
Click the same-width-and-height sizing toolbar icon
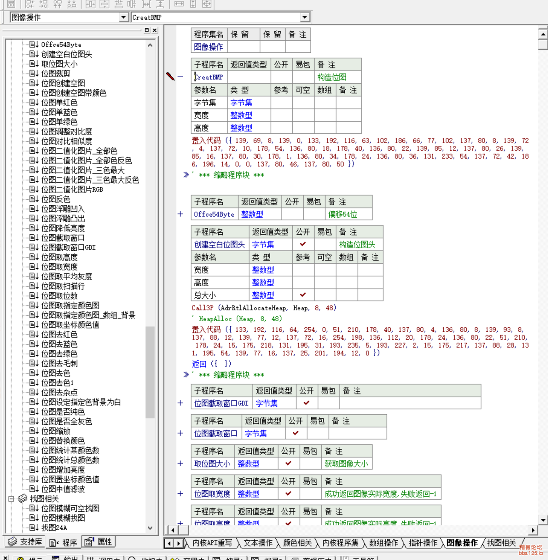[207, 4]
